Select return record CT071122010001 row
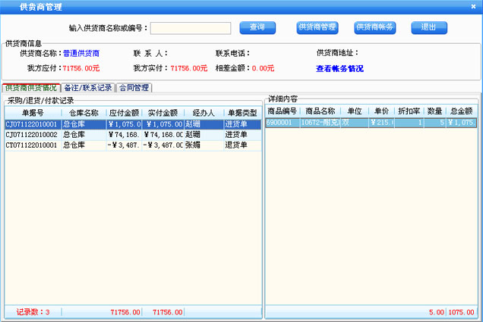The image size is (483, 322). (30, 144)
